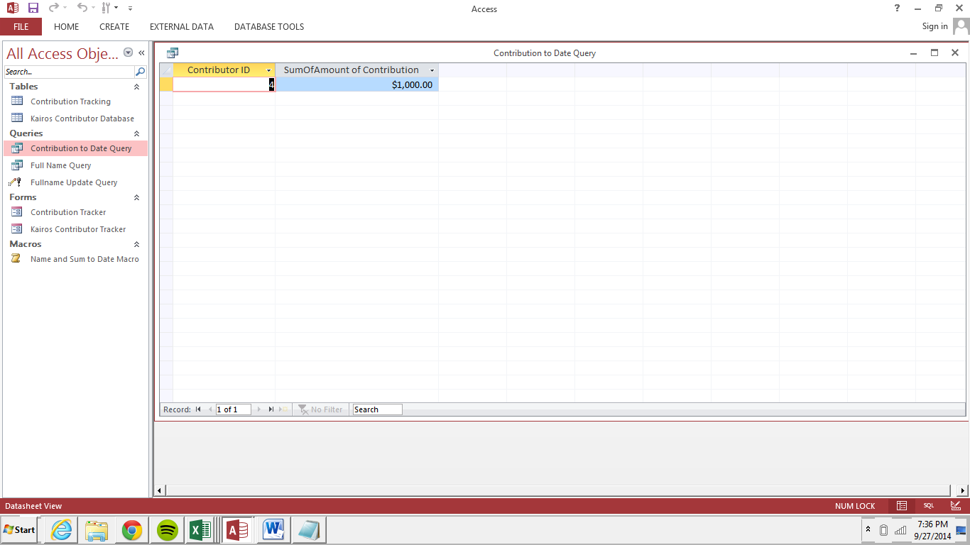Screen dimensions: 970x545
Task: Click the new blank record navigation button
Action: (x=284, y=409)
